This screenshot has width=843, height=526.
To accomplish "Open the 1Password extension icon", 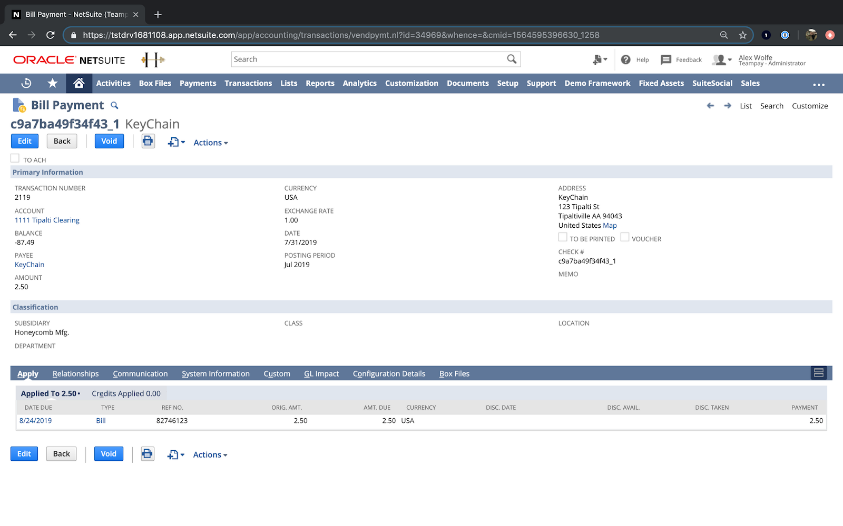I will point(785,35).
